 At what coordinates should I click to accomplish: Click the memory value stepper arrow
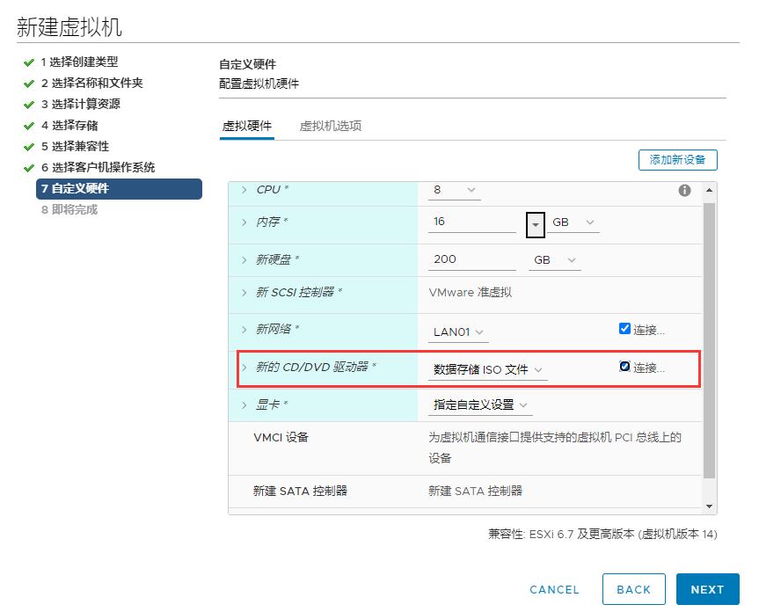(x=535, y=225)
